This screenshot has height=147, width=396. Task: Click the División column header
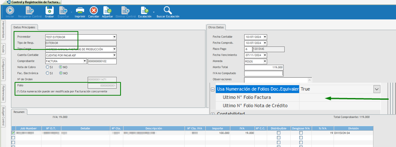pyautogui.click(x=353, y=128)
